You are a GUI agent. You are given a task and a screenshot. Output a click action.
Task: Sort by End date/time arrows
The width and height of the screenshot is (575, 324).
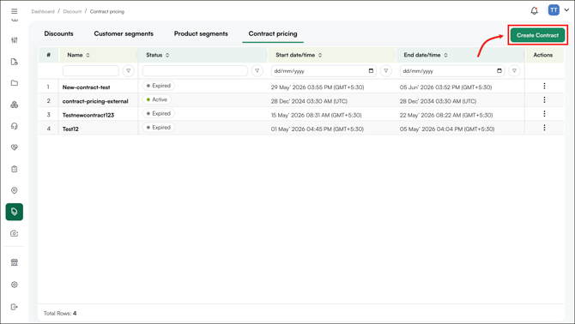445,55
